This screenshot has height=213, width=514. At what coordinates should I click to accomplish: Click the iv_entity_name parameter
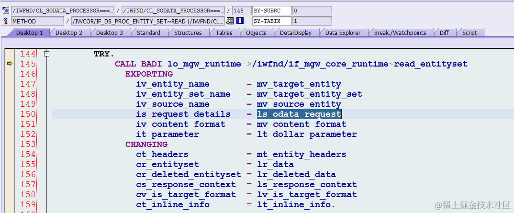pyautogui.click(x=173, y=84)
